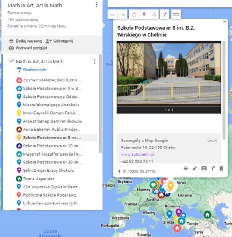Click the school building photo
The height and width of the screenshot is (237, 232).
(x=169, y=74)
